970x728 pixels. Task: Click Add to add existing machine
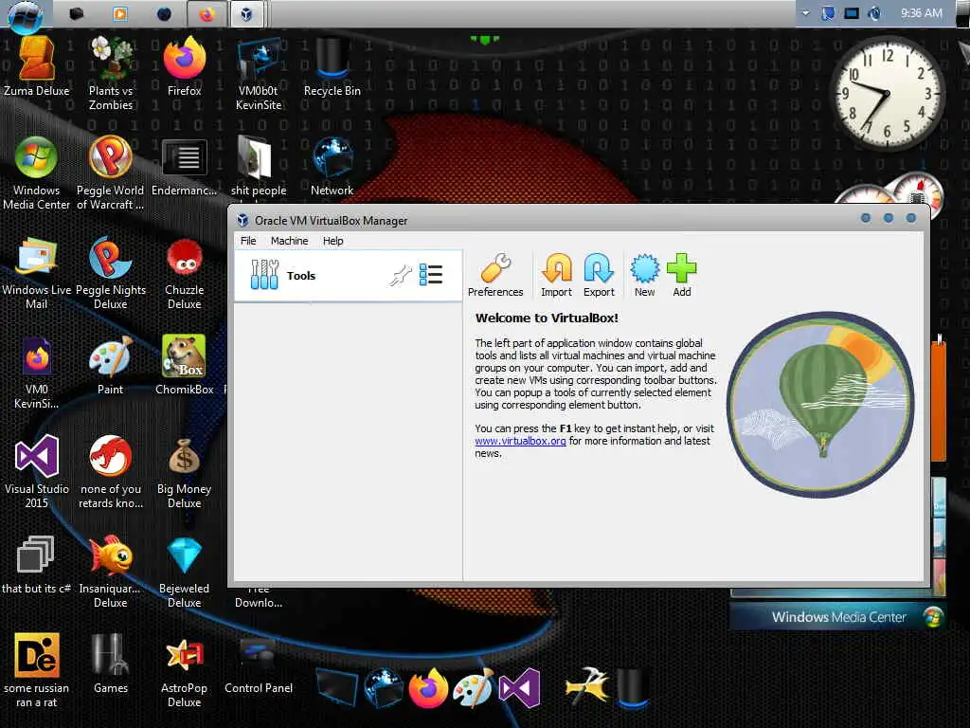click(682, 275)
